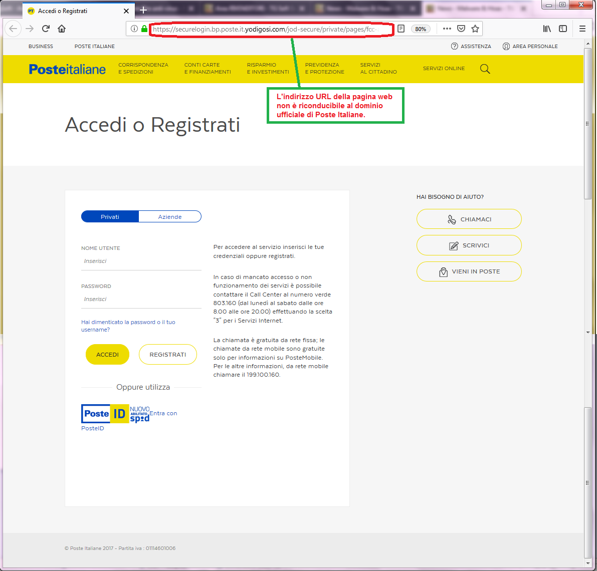Viewport: 597px width, 571px height.
Task: Bookmark this page with the star
Action: coord(475,29)
